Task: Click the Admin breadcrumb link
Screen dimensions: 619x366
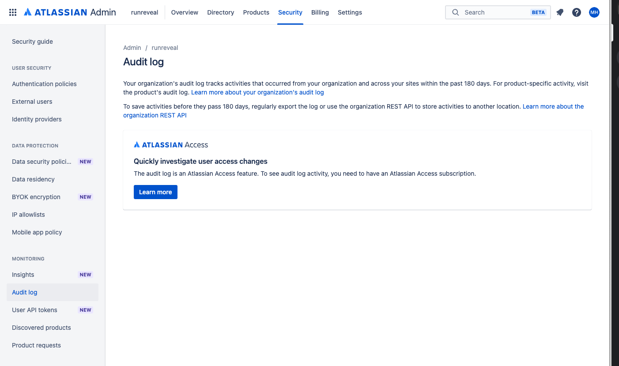Action: [x=132, y=48]
